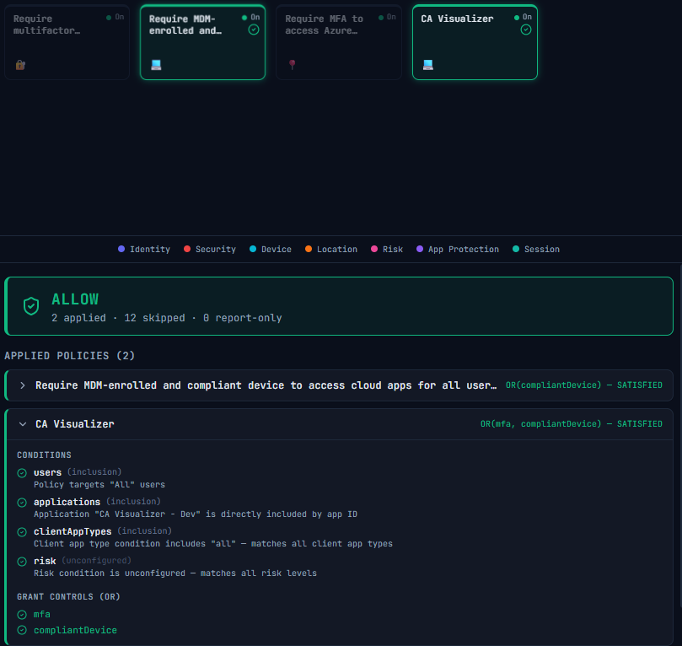Click the APPLIED POLICIES (2) heading
Screen dimensions: 682x646
[x=70, y=356]
